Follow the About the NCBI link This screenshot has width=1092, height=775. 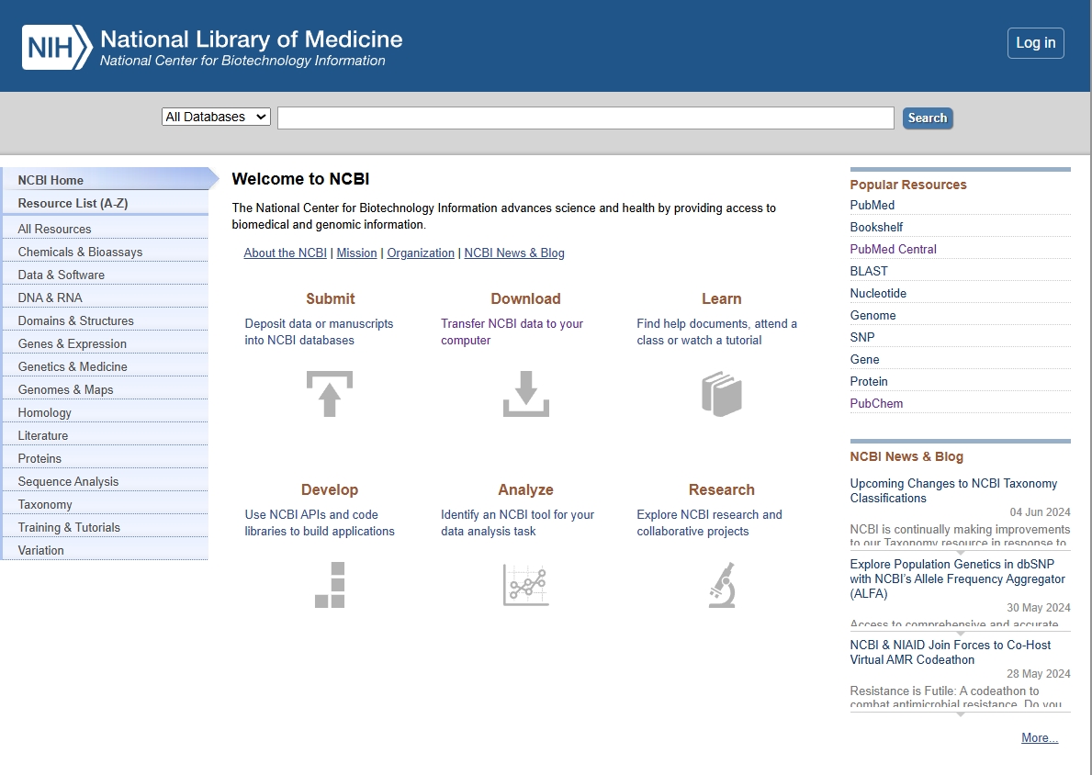285,253
